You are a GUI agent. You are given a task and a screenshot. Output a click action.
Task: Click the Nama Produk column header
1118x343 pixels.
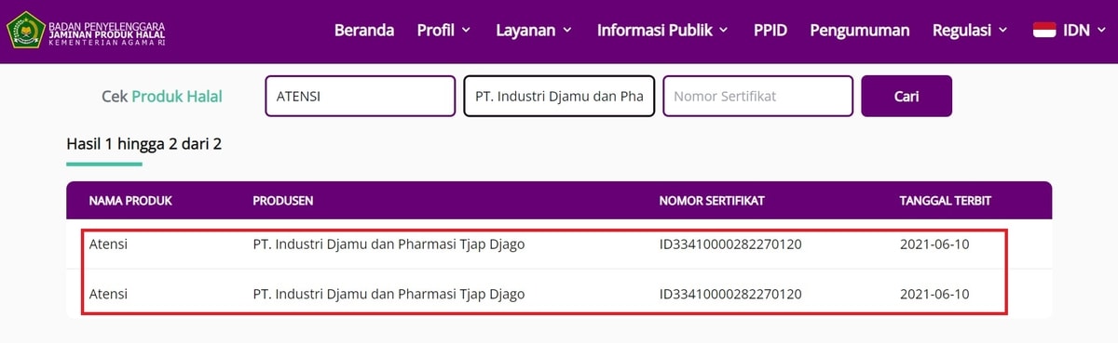click(130, 201)
